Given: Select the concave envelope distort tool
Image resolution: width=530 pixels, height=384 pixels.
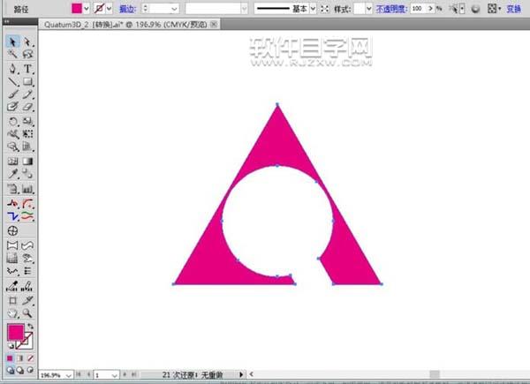Looking at the screenshot, I should point(12,245).
